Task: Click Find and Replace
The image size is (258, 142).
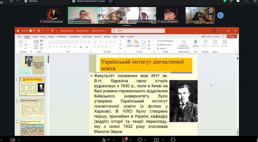Action: tap(165, 41)
